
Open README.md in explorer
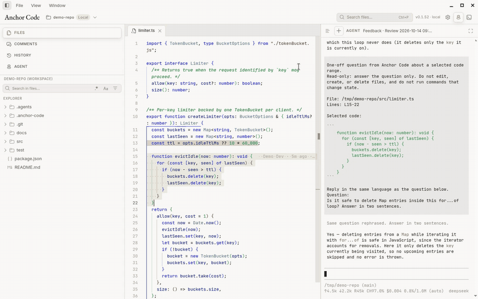[x=62, y=167]
